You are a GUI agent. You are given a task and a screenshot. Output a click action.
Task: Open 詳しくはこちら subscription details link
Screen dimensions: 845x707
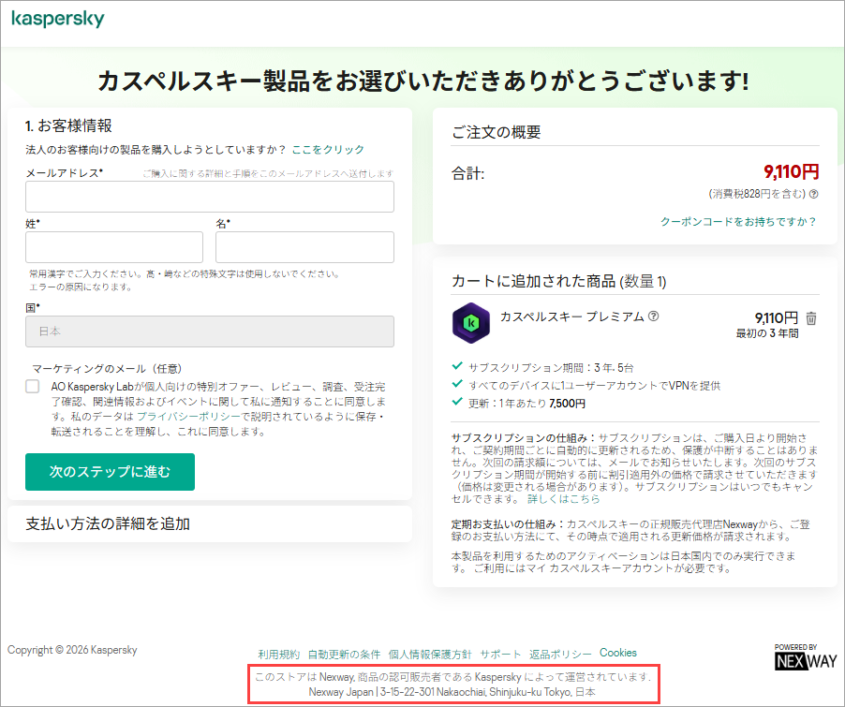(564, 499)
